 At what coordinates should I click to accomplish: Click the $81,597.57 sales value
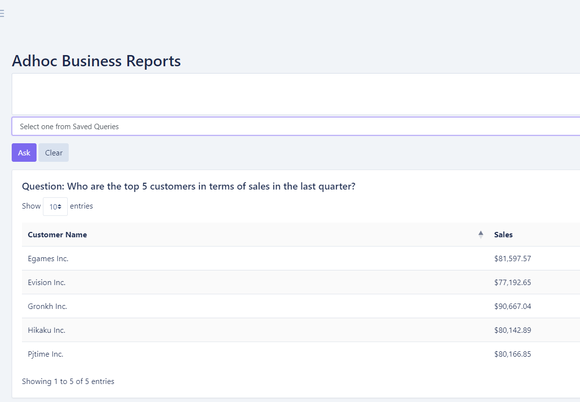tap(512, 259)
